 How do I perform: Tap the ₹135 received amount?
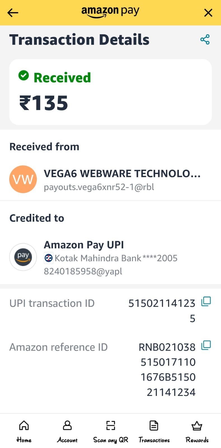pyautogui.click(x=44, y=103)
